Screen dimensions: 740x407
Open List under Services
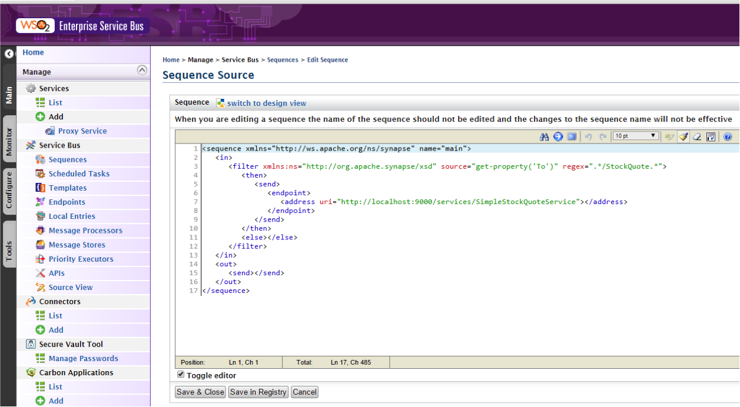(55, 102)
